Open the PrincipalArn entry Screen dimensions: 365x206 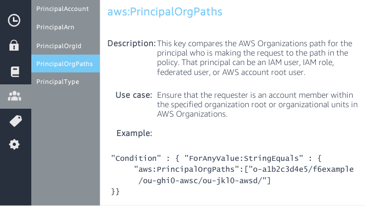pyautogui.click(x=55, y=27)
